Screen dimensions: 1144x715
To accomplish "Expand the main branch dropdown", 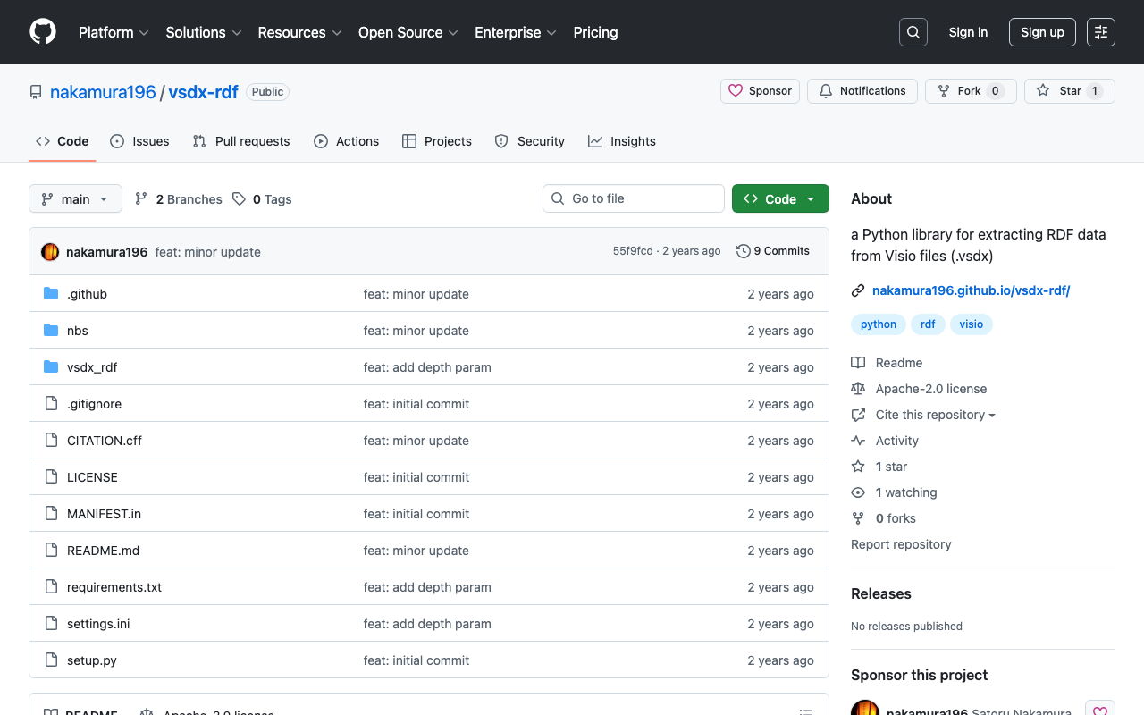I will (x=75, y=199).
